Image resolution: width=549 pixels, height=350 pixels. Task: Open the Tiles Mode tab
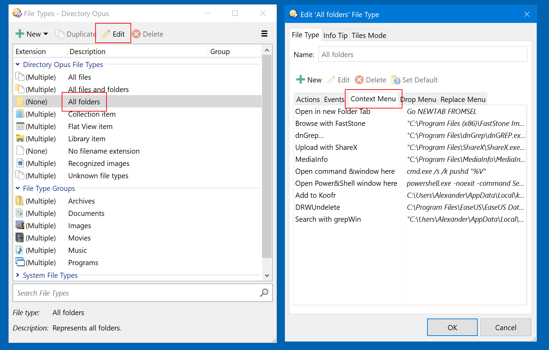369,35
